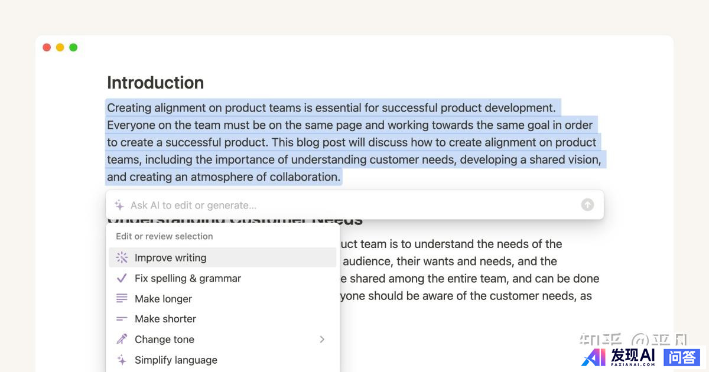The width and height of the screenshot is (709, 372).
Task: Click the 发现AI logo in the corner
Action: pyautogui.click(x=619, y=356)
